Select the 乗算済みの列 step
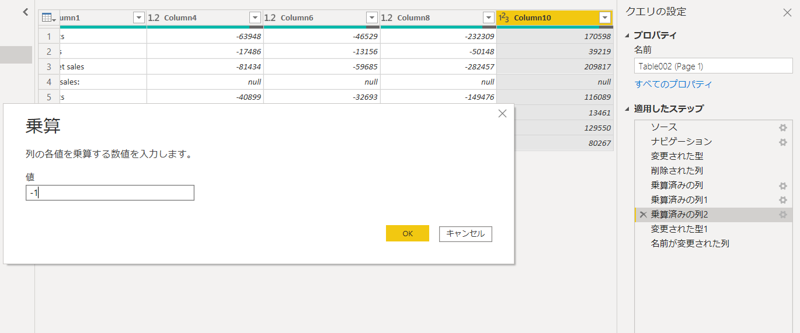 (x=677, y=185)
